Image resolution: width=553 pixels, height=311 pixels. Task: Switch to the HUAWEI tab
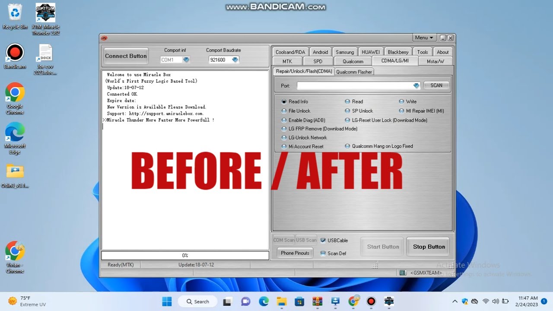[371, 52]
